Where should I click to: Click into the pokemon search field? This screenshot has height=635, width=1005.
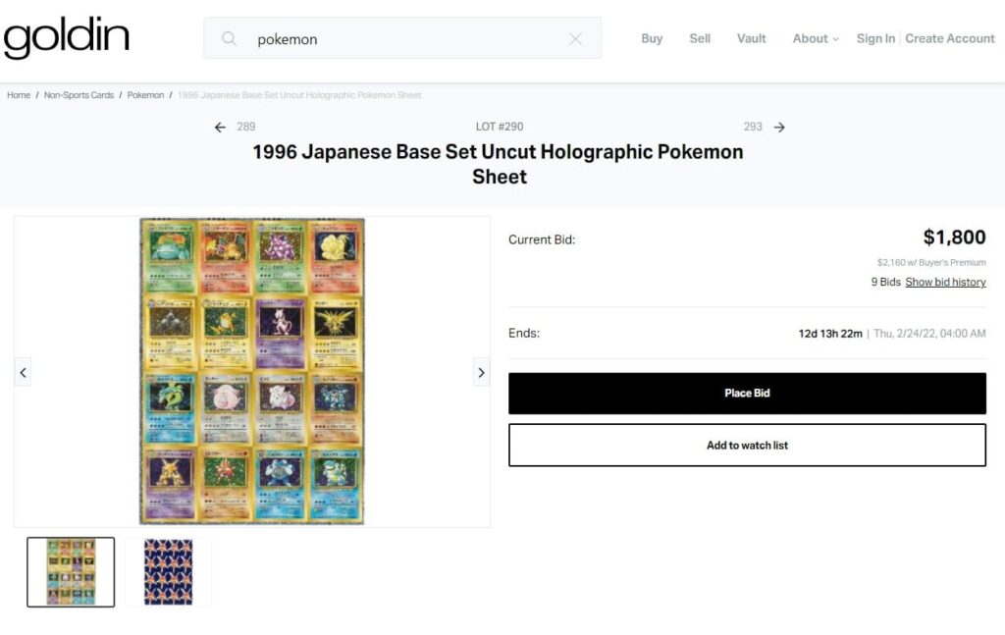pos(402,39)
